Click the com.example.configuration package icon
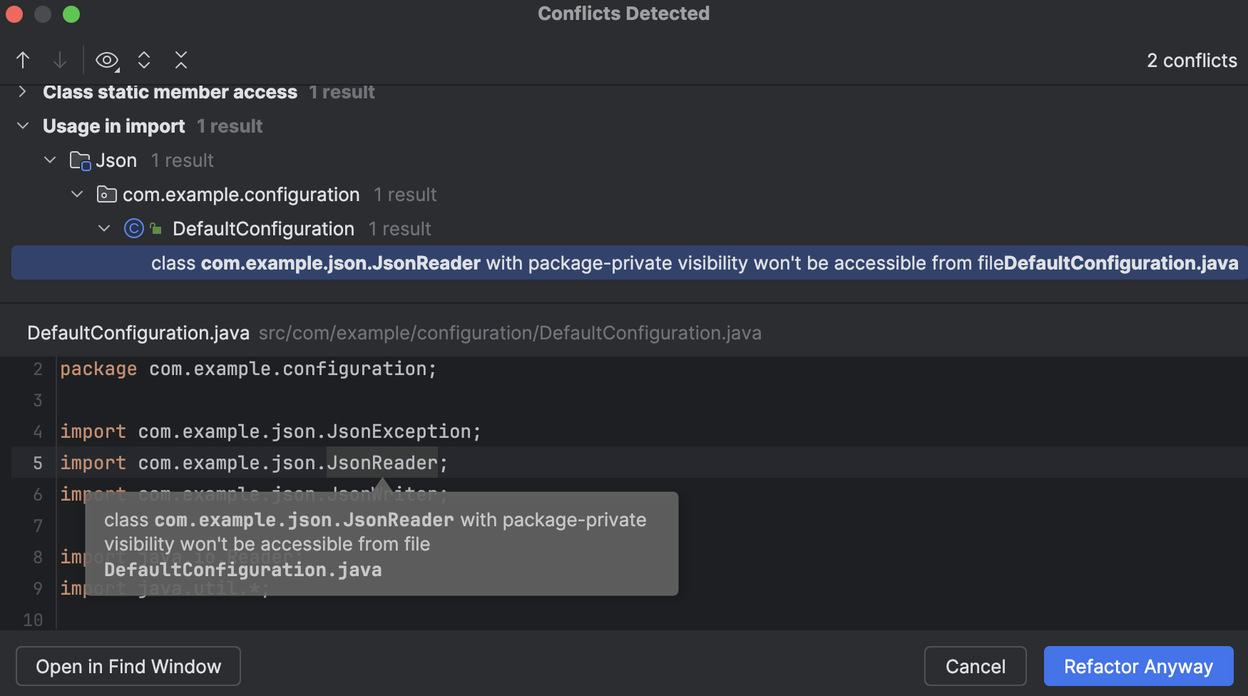Viewport: 1248px width, 696px height. point(106,194)
